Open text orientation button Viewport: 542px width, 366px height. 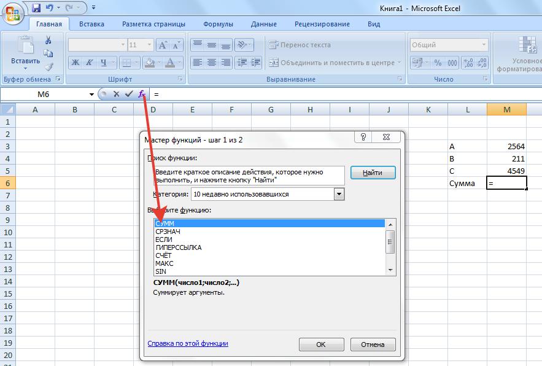tap(244, 45)
